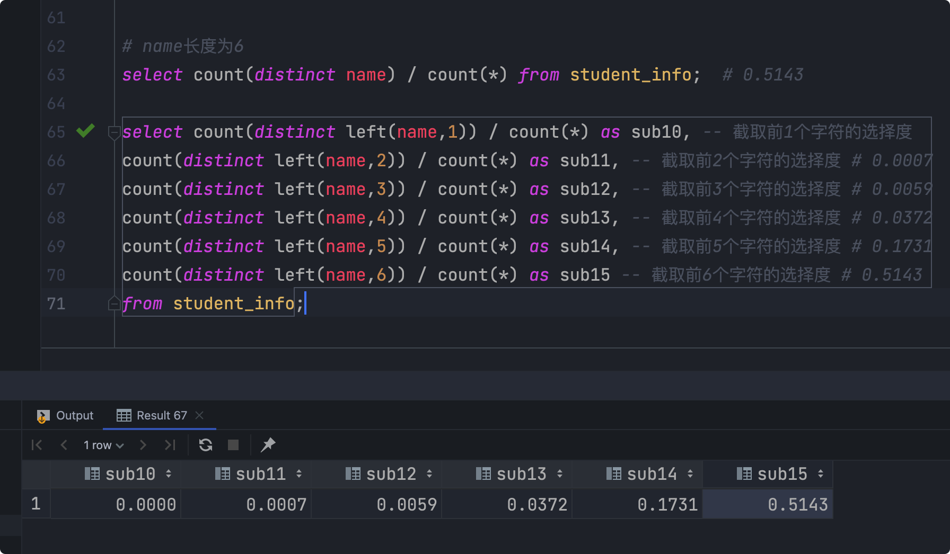Click the select keyword on line 65
The height and width of the screenshot is (554, 950).
pyautogui.click(x=153, y=132)
